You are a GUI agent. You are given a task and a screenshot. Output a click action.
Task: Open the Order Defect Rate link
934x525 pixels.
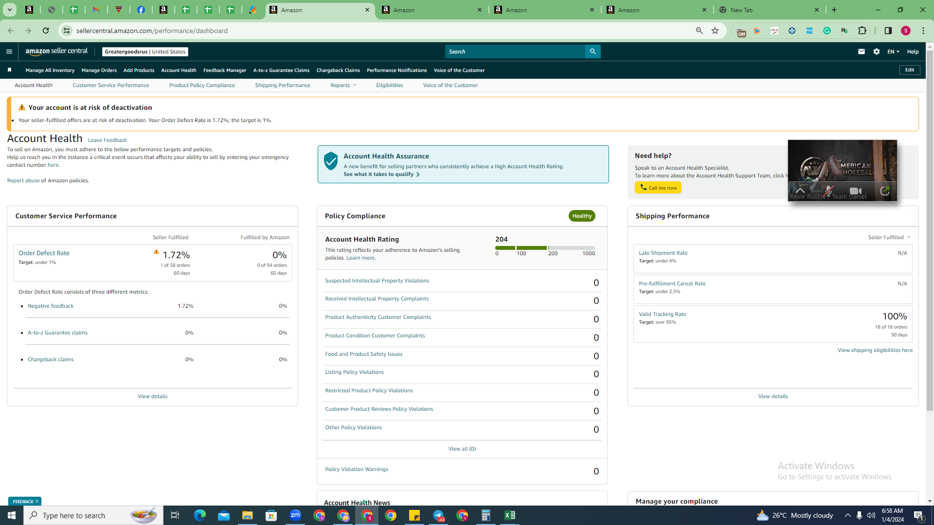44,253
